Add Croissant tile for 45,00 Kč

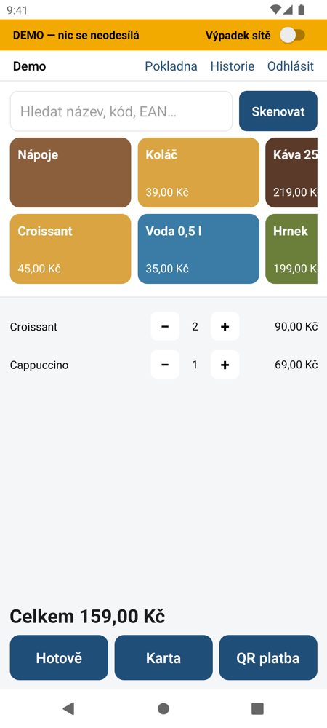point(70,249)
